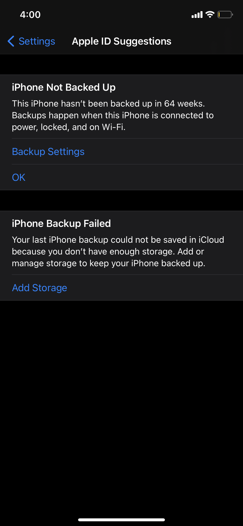Viewport: 243px width, 526px height.
Task: Tap the low battery indicator icon
Action: [225, 14]
